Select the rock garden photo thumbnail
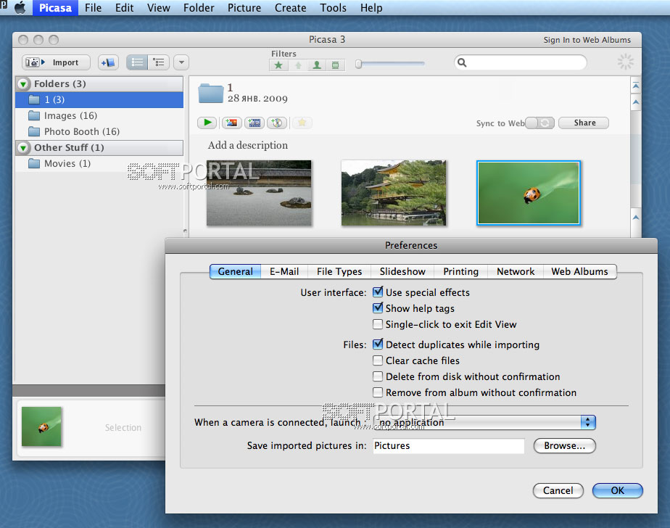 click(x=259, y=193)
